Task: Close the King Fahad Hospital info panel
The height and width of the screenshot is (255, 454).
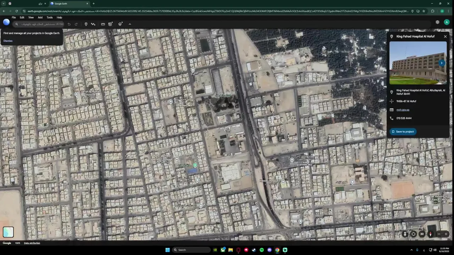Action: click(445, 36)
